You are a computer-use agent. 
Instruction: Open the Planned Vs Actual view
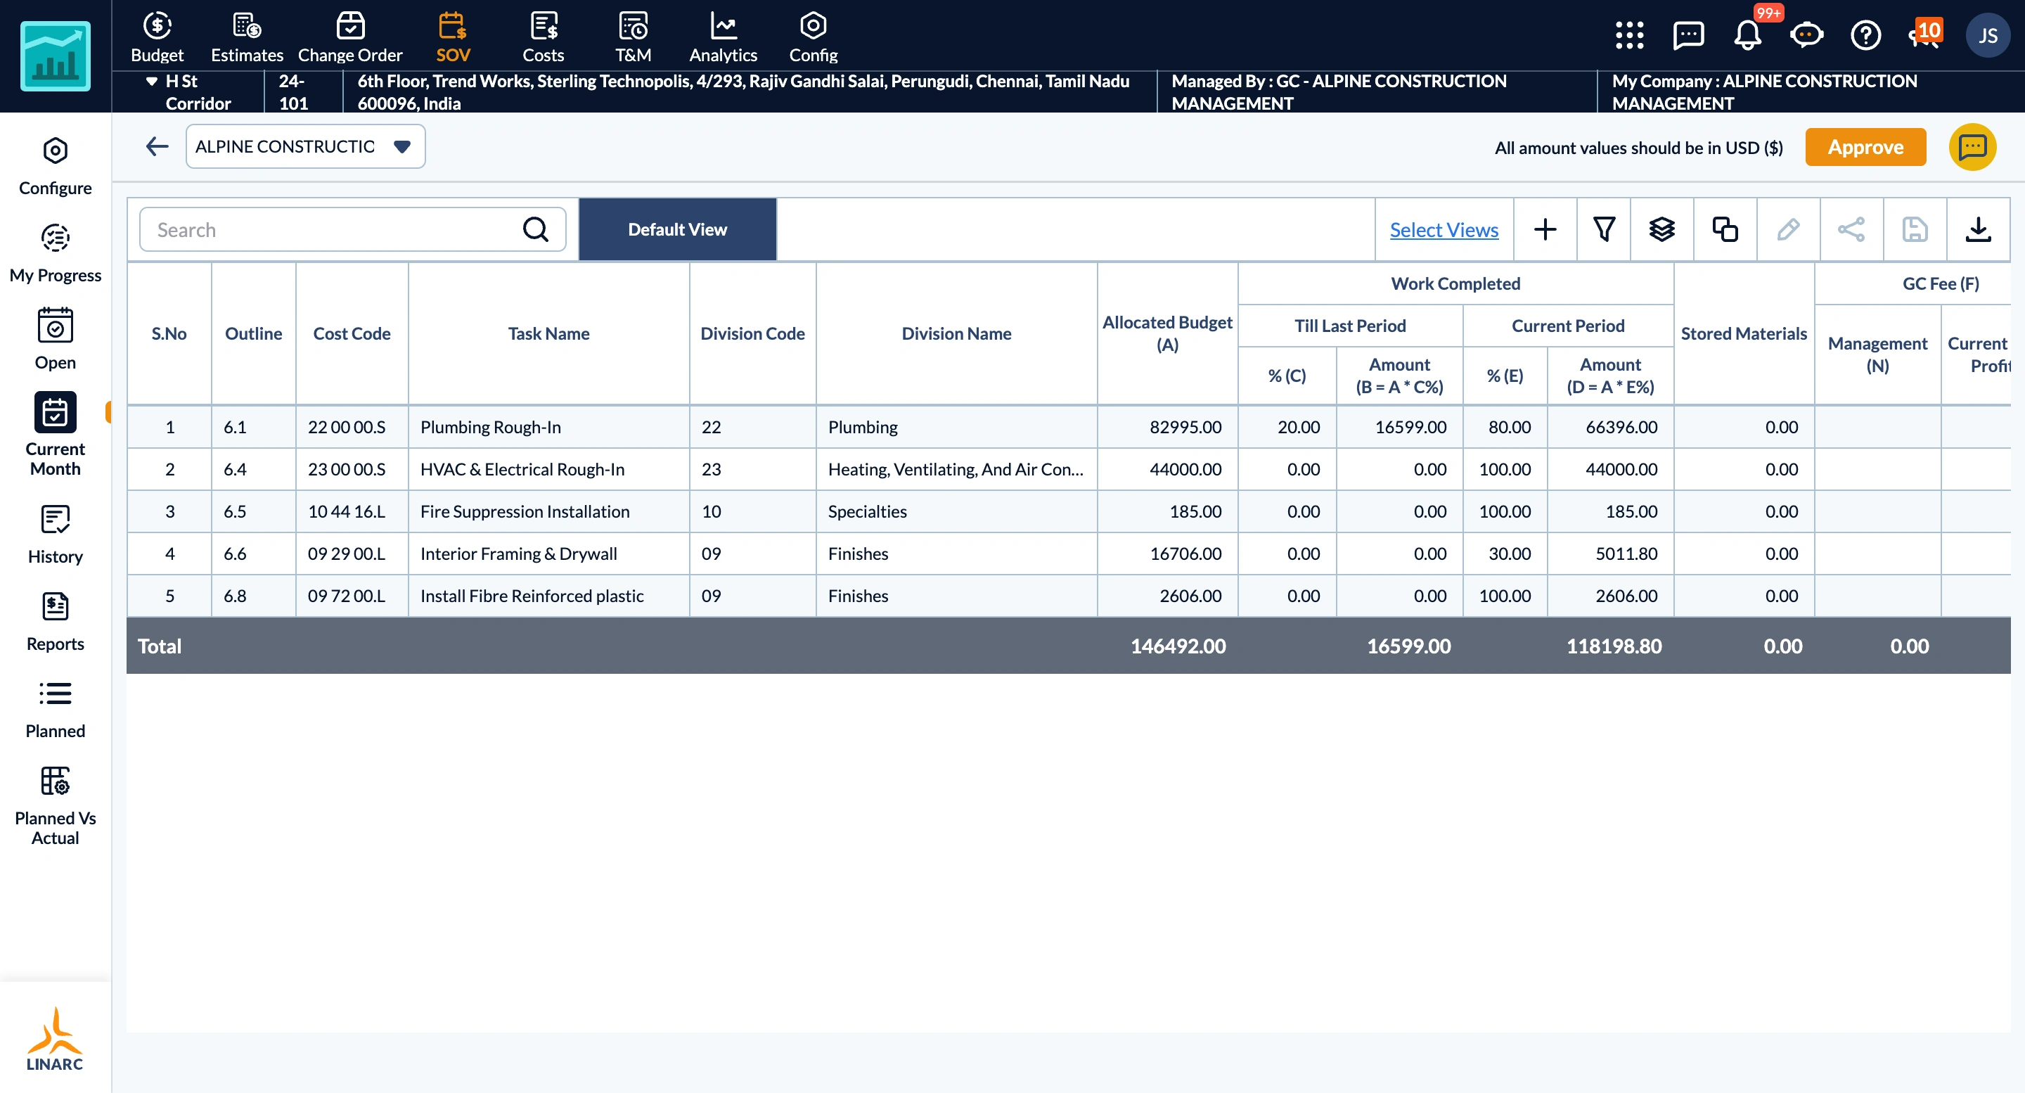point(55,806)
